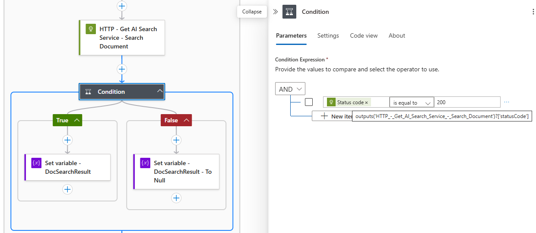Collapse the False branch
The image size is (536, 233).
point(187,120)
